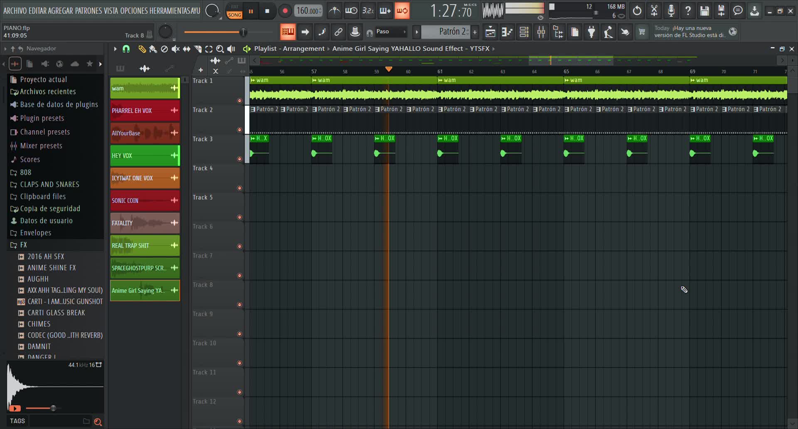This screenshot has height=429, width=798.
Task: Select the Mute tool in Playlist toolbar
Action: [175, 49]
